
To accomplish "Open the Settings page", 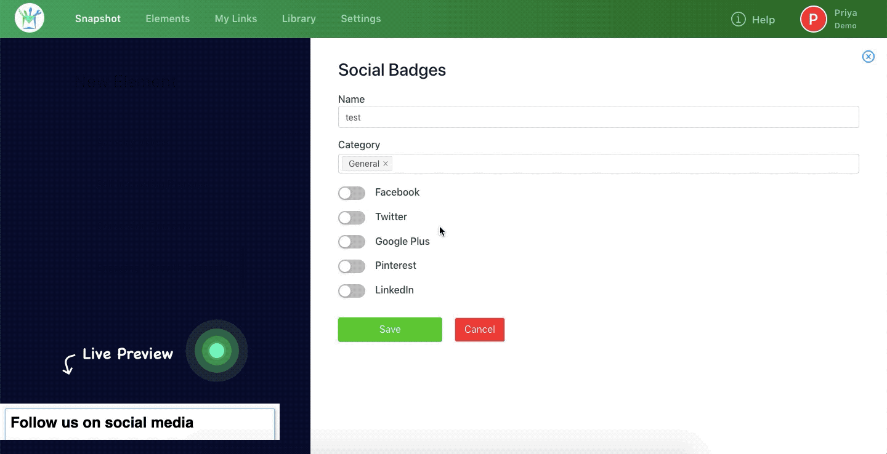I will (361, 18).
